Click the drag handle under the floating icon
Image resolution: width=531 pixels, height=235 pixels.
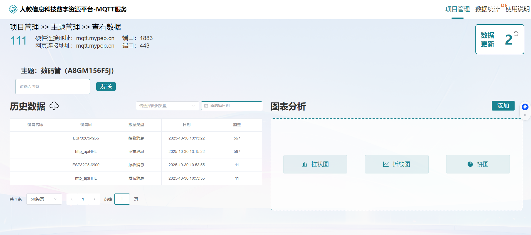tap(525, 115)
